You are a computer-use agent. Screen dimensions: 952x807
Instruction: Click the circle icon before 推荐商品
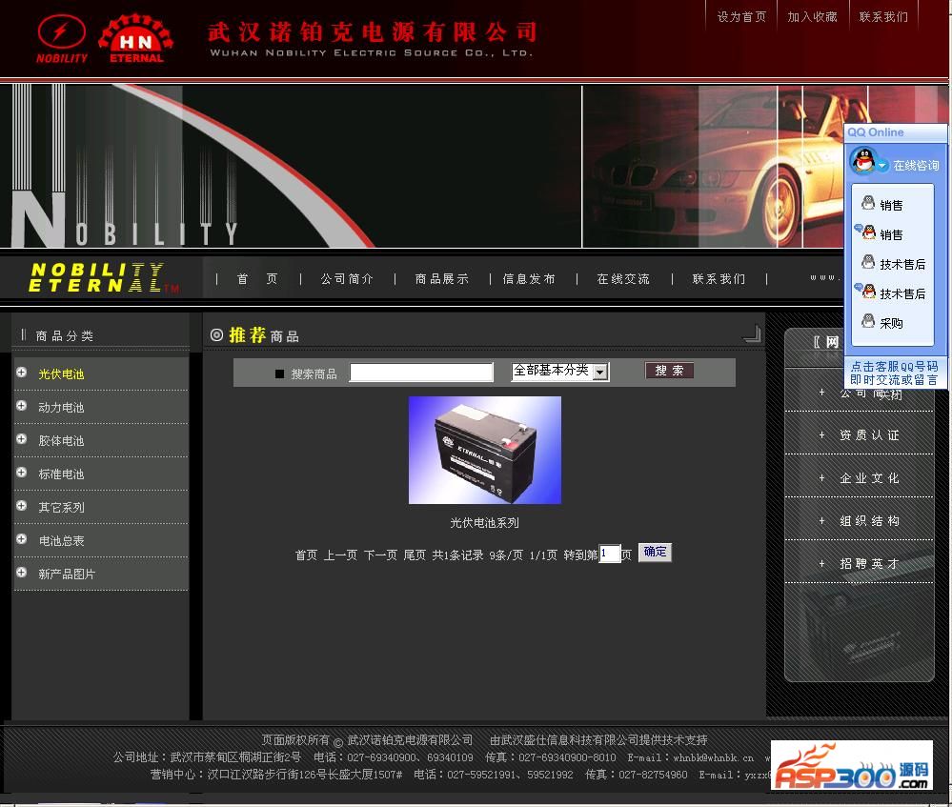click(216, 334)
